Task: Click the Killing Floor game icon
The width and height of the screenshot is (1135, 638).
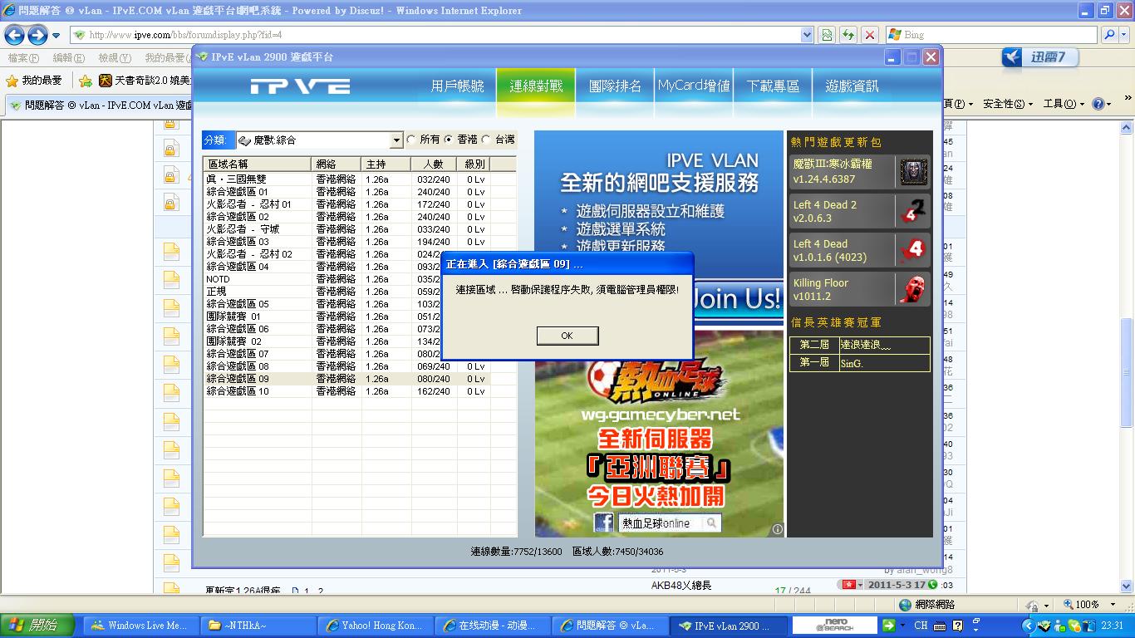Action: click(913, 289)
